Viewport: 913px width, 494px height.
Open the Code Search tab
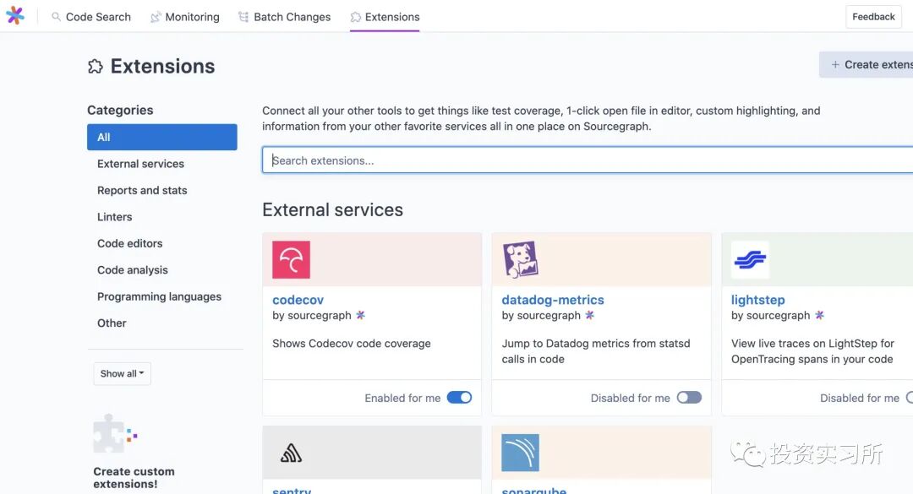coord(91,17)
